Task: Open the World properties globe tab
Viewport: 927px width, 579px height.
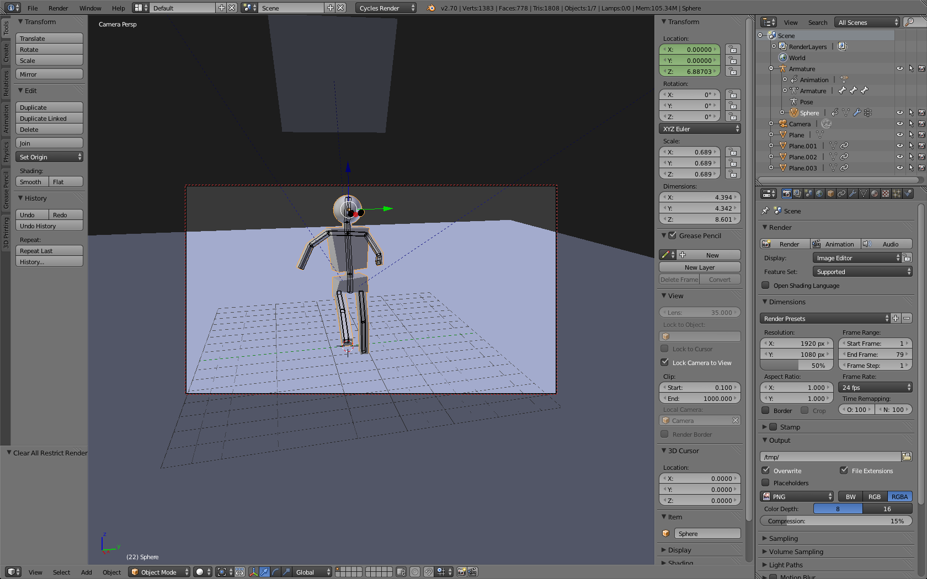Action: coord(819,194)
